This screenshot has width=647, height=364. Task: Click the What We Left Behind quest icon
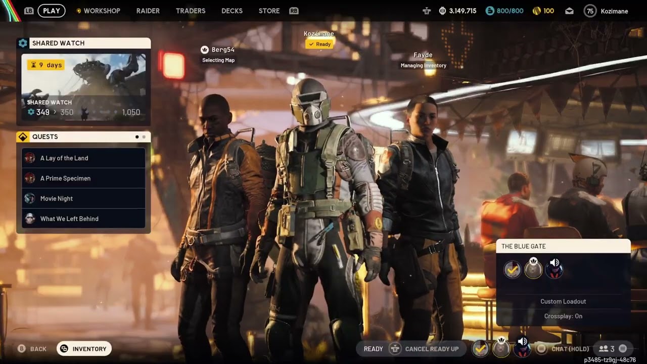30,219
